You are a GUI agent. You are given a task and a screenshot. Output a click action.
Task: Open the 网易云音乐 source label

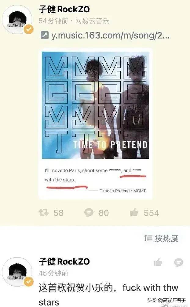tap(92, 21)
